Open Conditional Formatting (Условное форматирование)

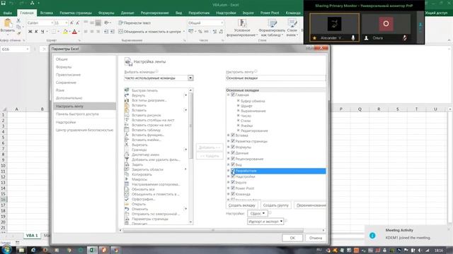click(x=242, y=28)
